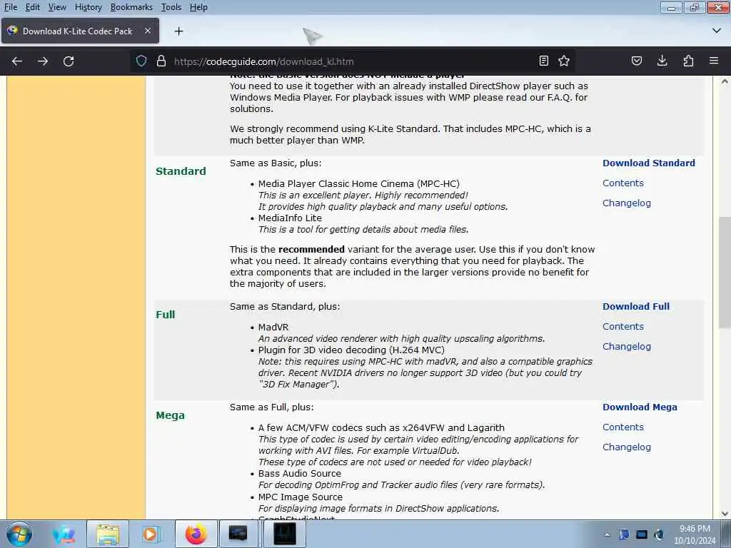Go forward to the next page

tap(43, 61)
